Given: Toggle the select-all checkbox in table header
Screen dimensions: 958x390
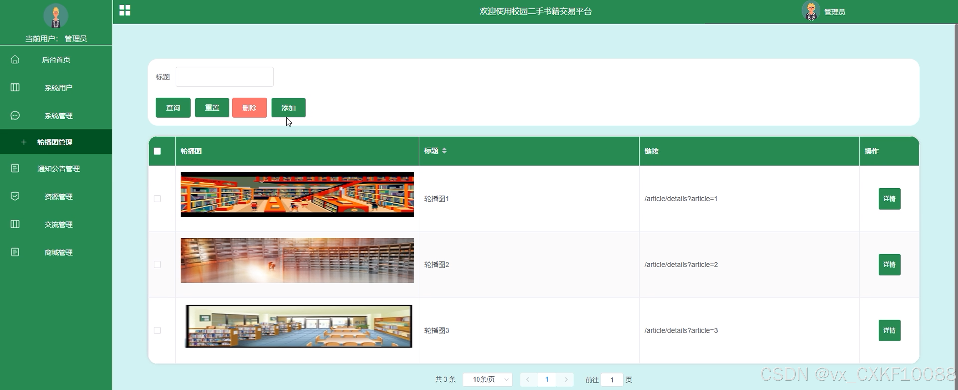Looking at the screenshot, I should pyautogui.click(x=157, y=151).
